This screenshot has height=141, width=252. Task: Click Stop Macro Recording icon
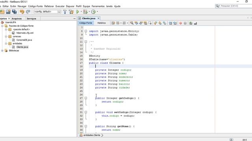pyautogui.click(x=185, y=23)
